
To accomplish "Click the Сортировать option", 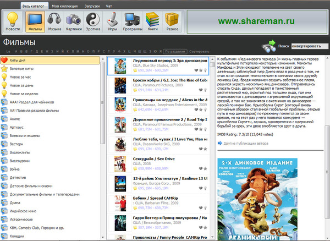I will pos(199,51).
